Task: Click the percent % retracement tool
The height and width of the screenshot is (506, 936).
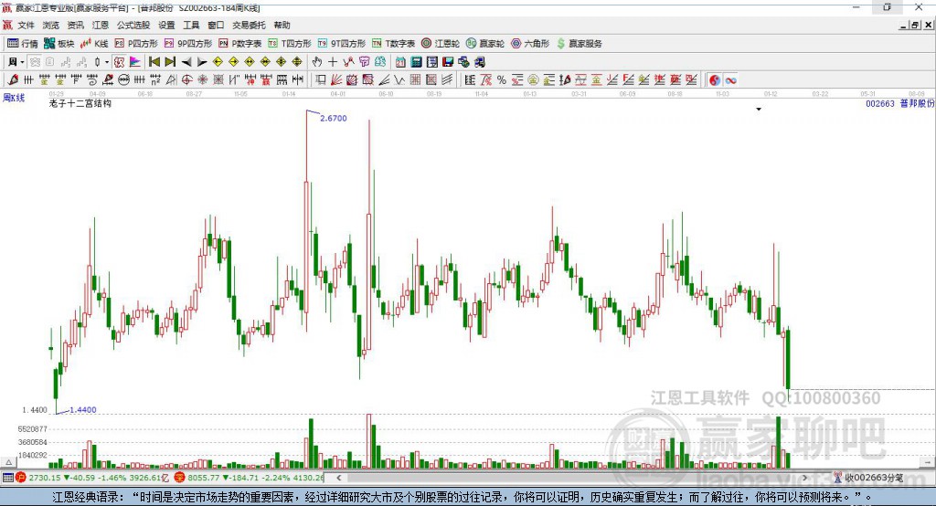Action: pos(502,80)
